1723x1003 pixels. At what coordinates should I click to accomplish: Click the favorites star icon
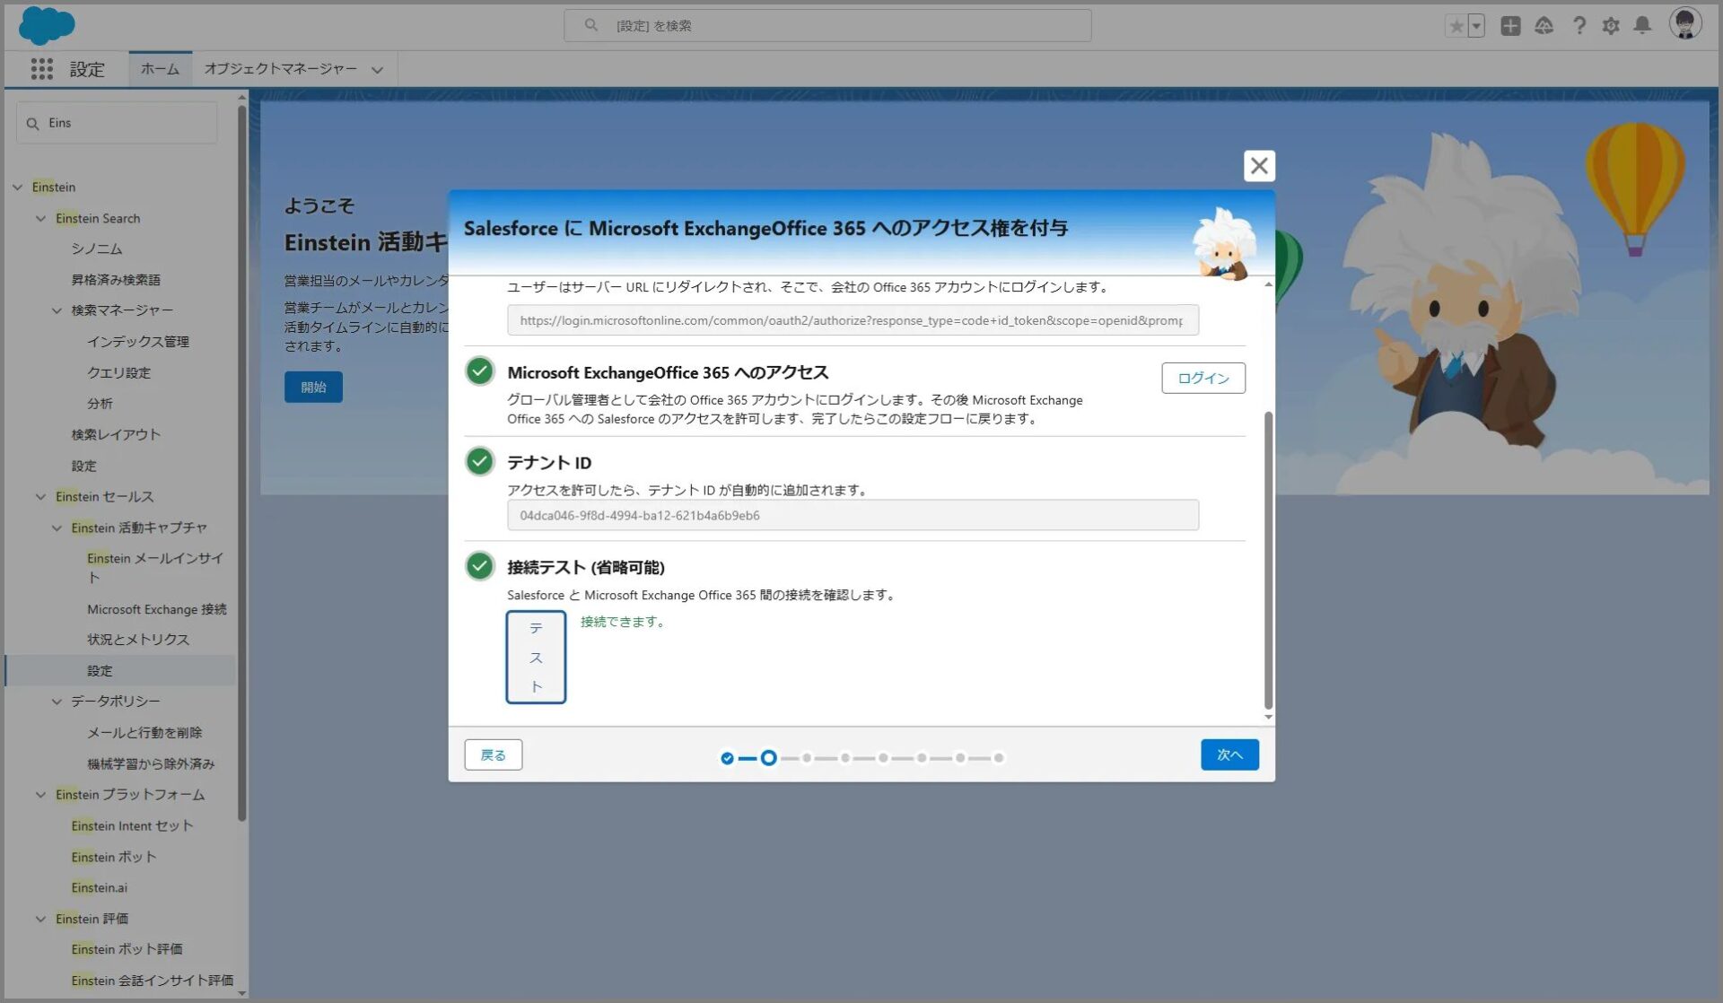coord(1456,26)
